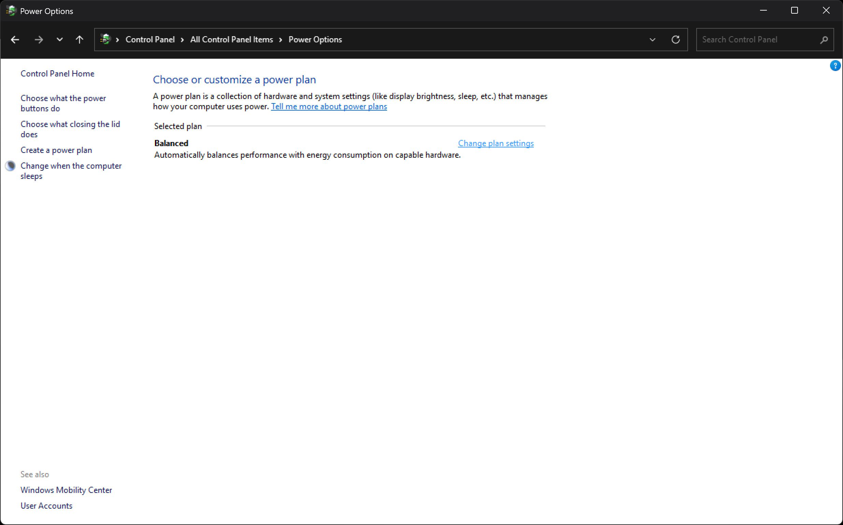Go back using the back arrow
This screenshot has height=525, width=843.
pos(15,40)
